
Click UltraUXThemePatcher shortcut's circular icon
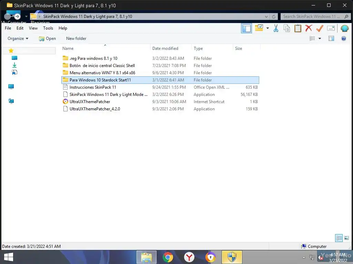pos(65,101)
